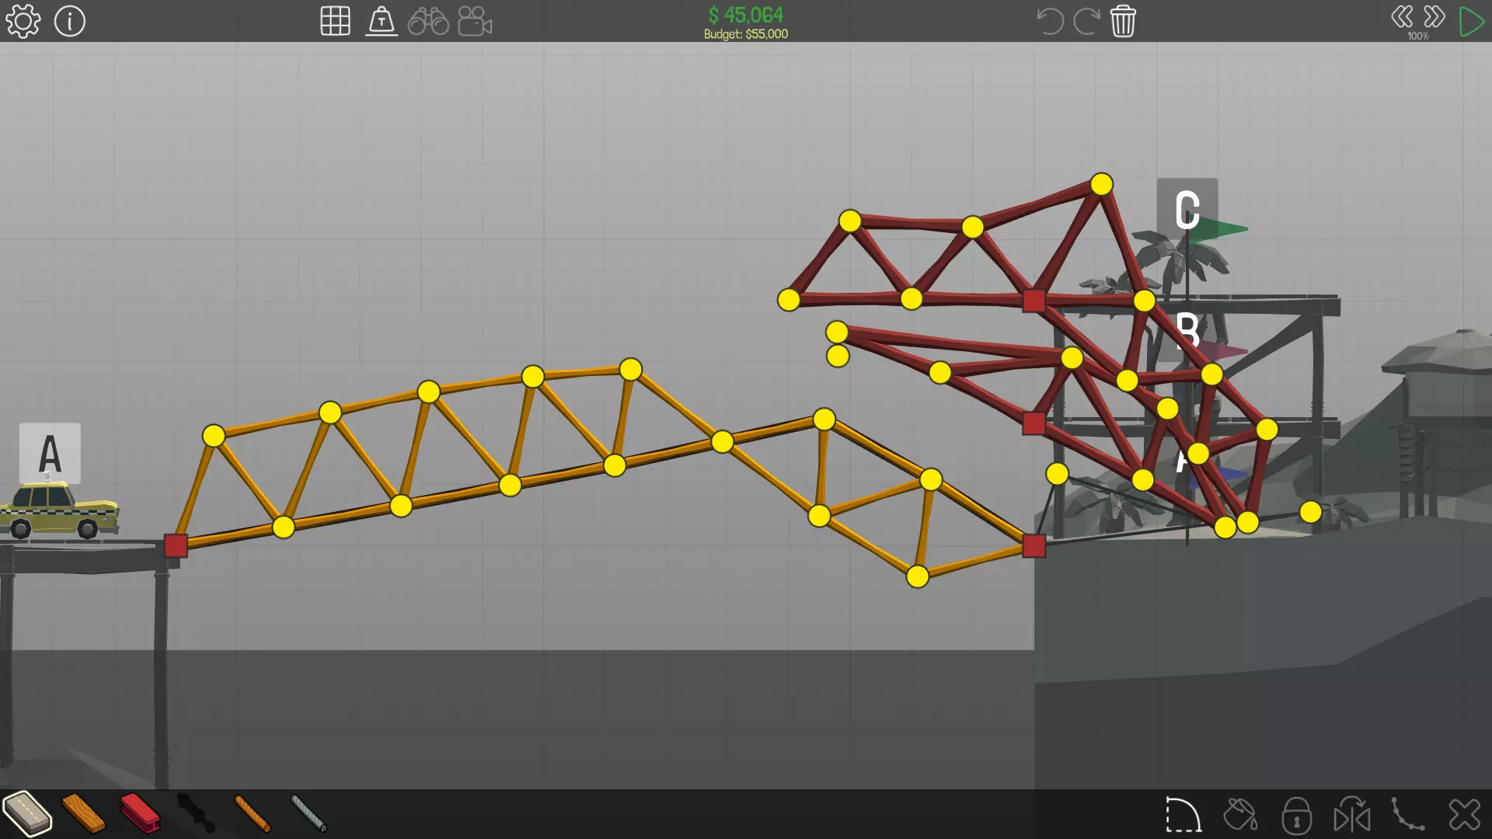Viewport: 1492px width, 839px height.
Task: Click the camera mode icon
Action: tap(475, 21)
